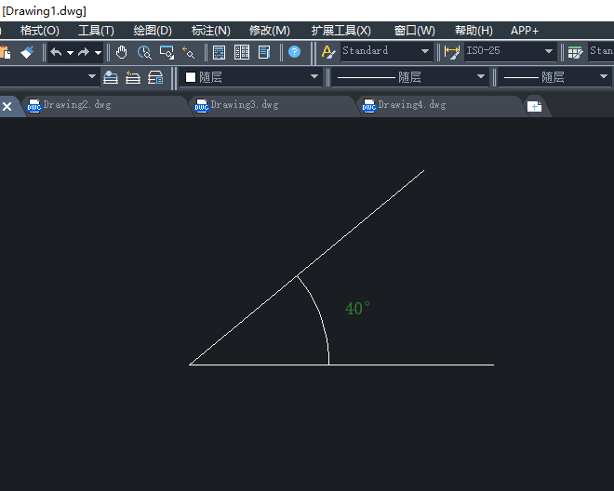Screen dimensions: 614x491
Task: Open the 标注(N) menu
Action: [x=210, y=31]
